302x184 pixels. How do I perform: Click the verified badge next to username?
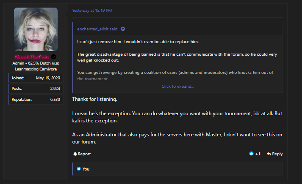(x=54, y=57)
